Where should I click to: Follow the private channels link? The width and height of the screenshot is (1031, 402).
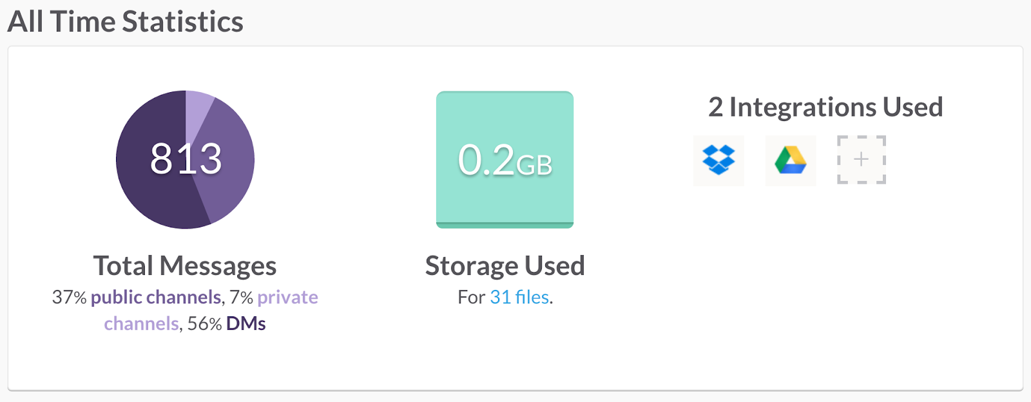pyautogui.click(x=287, y=297)
